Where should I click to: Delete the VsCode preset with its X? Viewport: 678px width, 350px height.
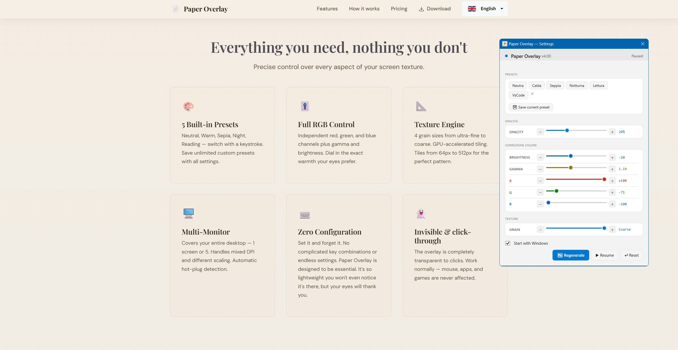point(532,94)
